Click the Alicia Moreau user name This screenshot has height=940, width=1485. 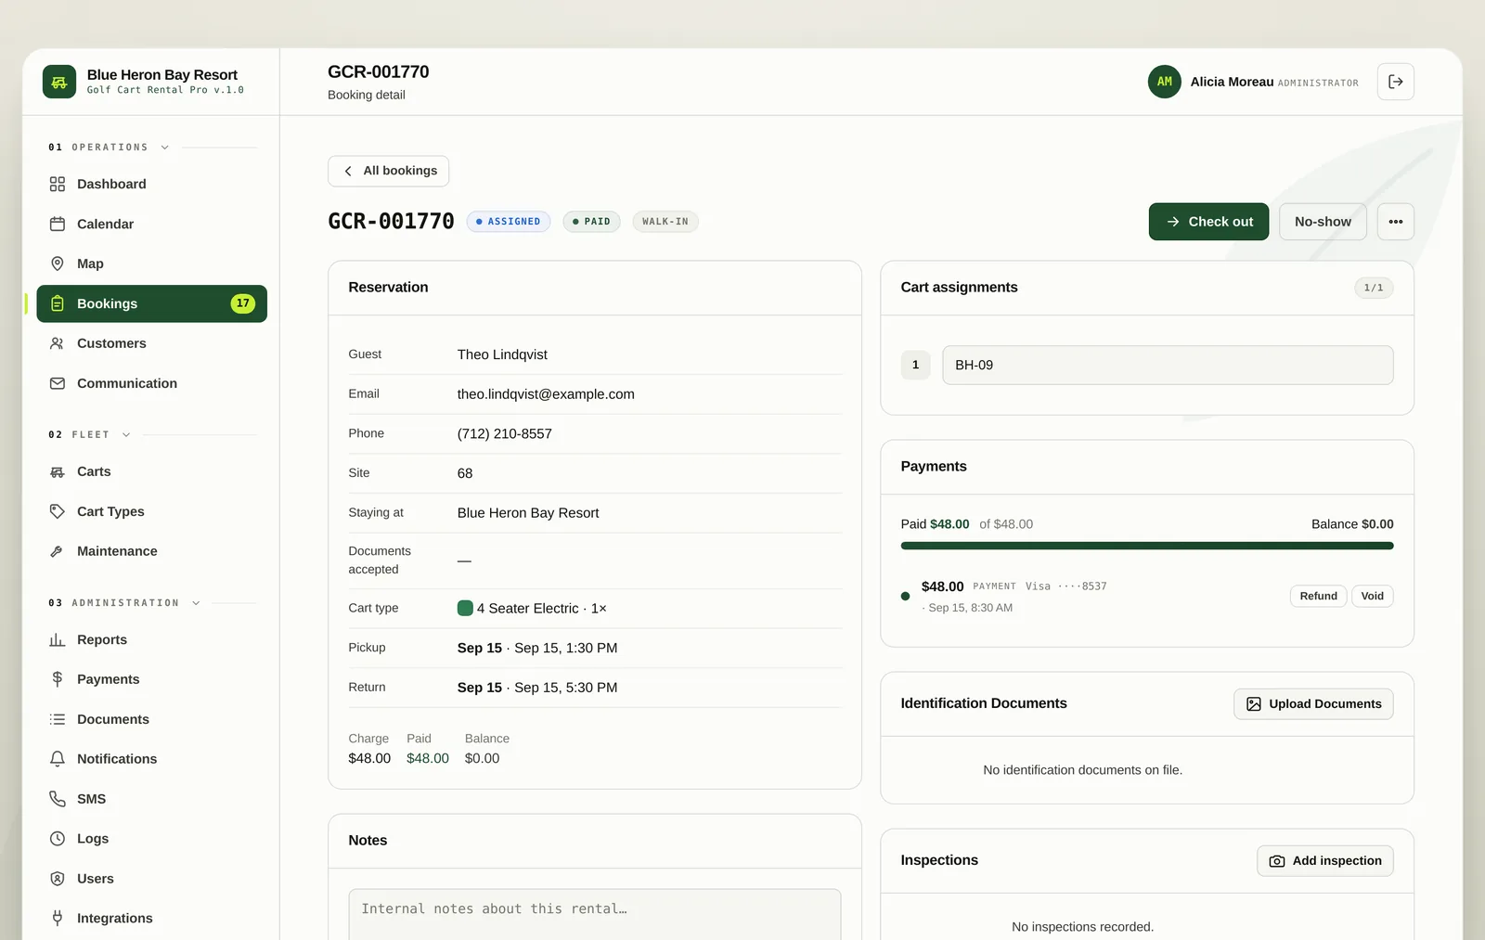(x=1232, y=82)
